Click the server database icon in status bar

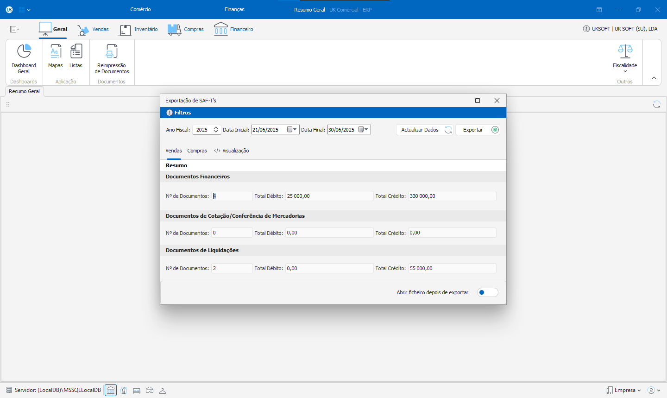click(9, 390)
